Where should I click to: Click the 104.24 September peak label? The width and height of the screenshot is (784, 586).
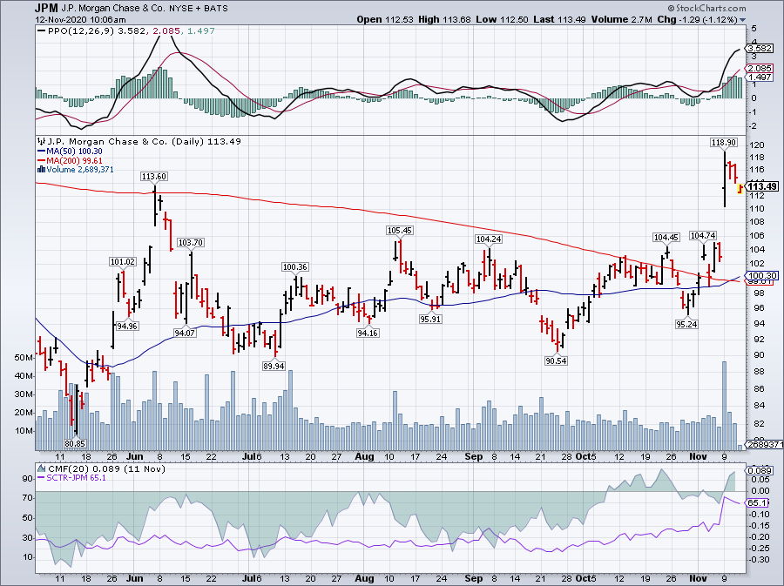click(489, 239)
